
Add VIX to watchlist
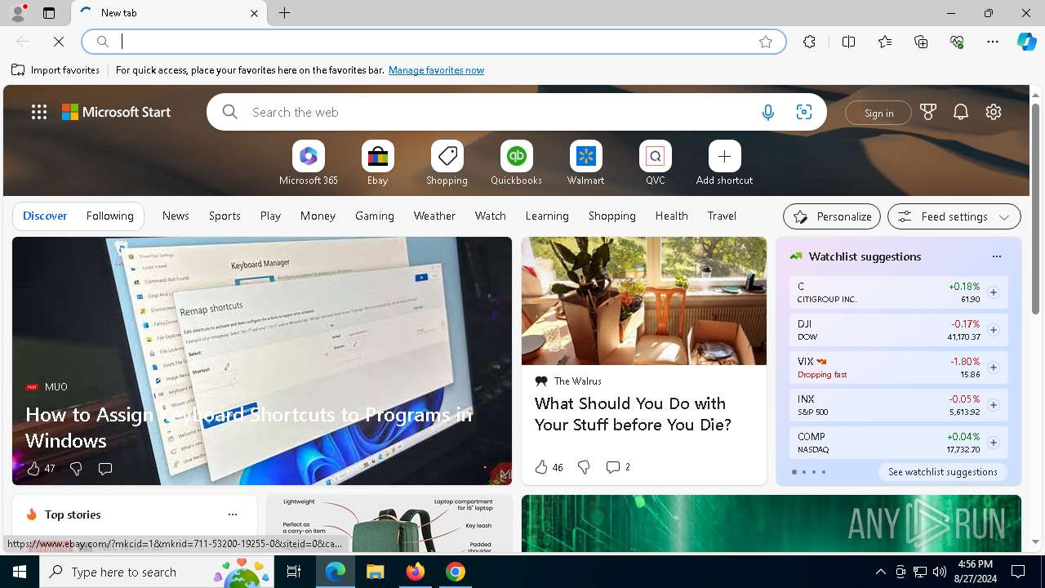click(994, 367)
